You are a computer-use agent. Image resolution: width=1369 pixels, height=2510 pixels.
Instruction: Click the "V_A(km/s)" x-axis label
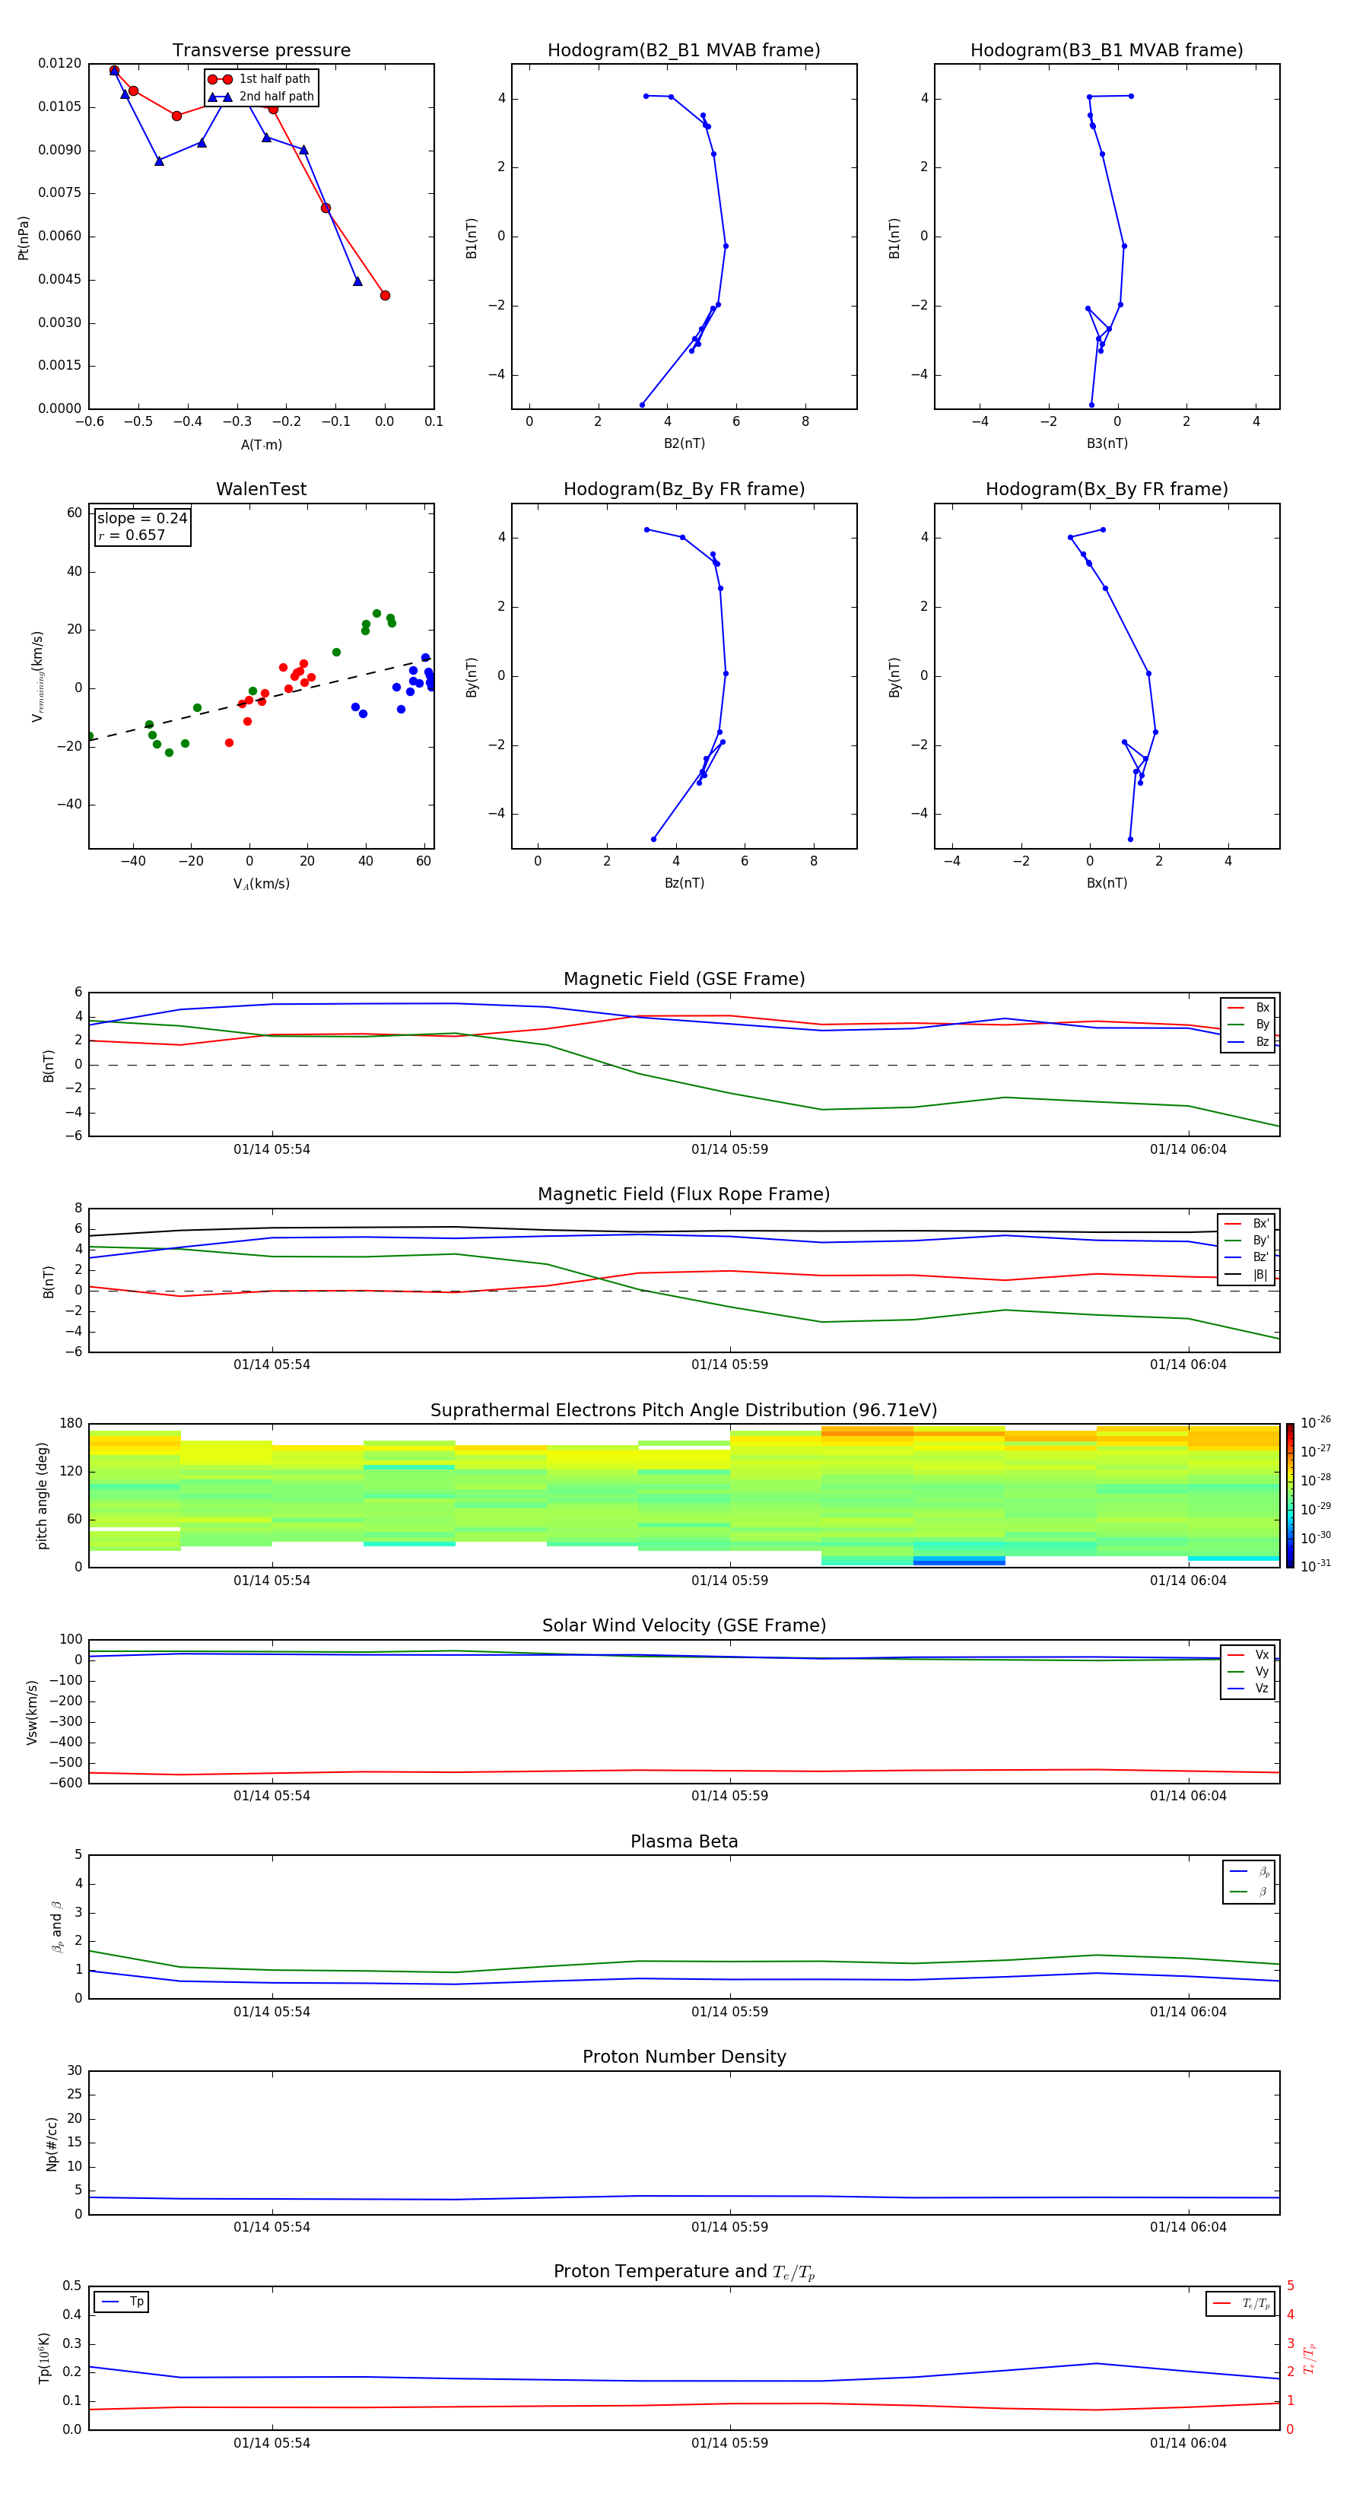(x=261, y=884)
